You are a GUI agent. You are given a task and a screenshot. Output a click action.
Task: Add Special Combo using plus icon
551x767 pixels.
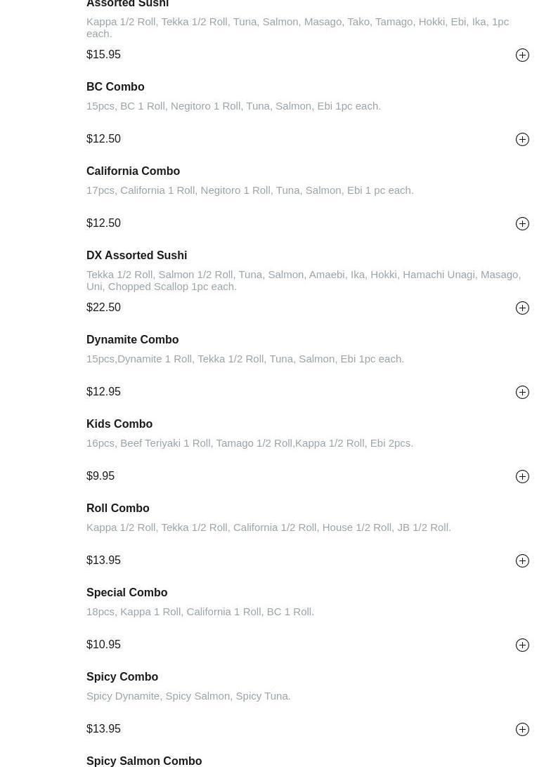(522, 645)
